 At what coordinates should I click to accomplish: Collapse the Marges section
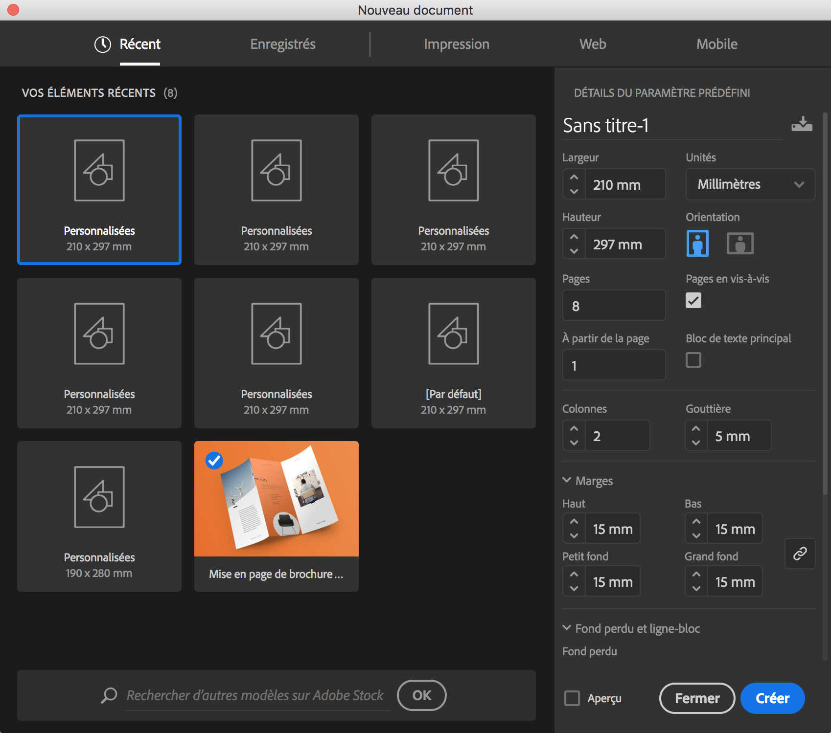tap(567, 480)
